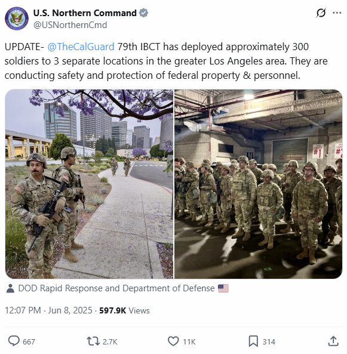Click the 597.9K Views count

(124, 310)
